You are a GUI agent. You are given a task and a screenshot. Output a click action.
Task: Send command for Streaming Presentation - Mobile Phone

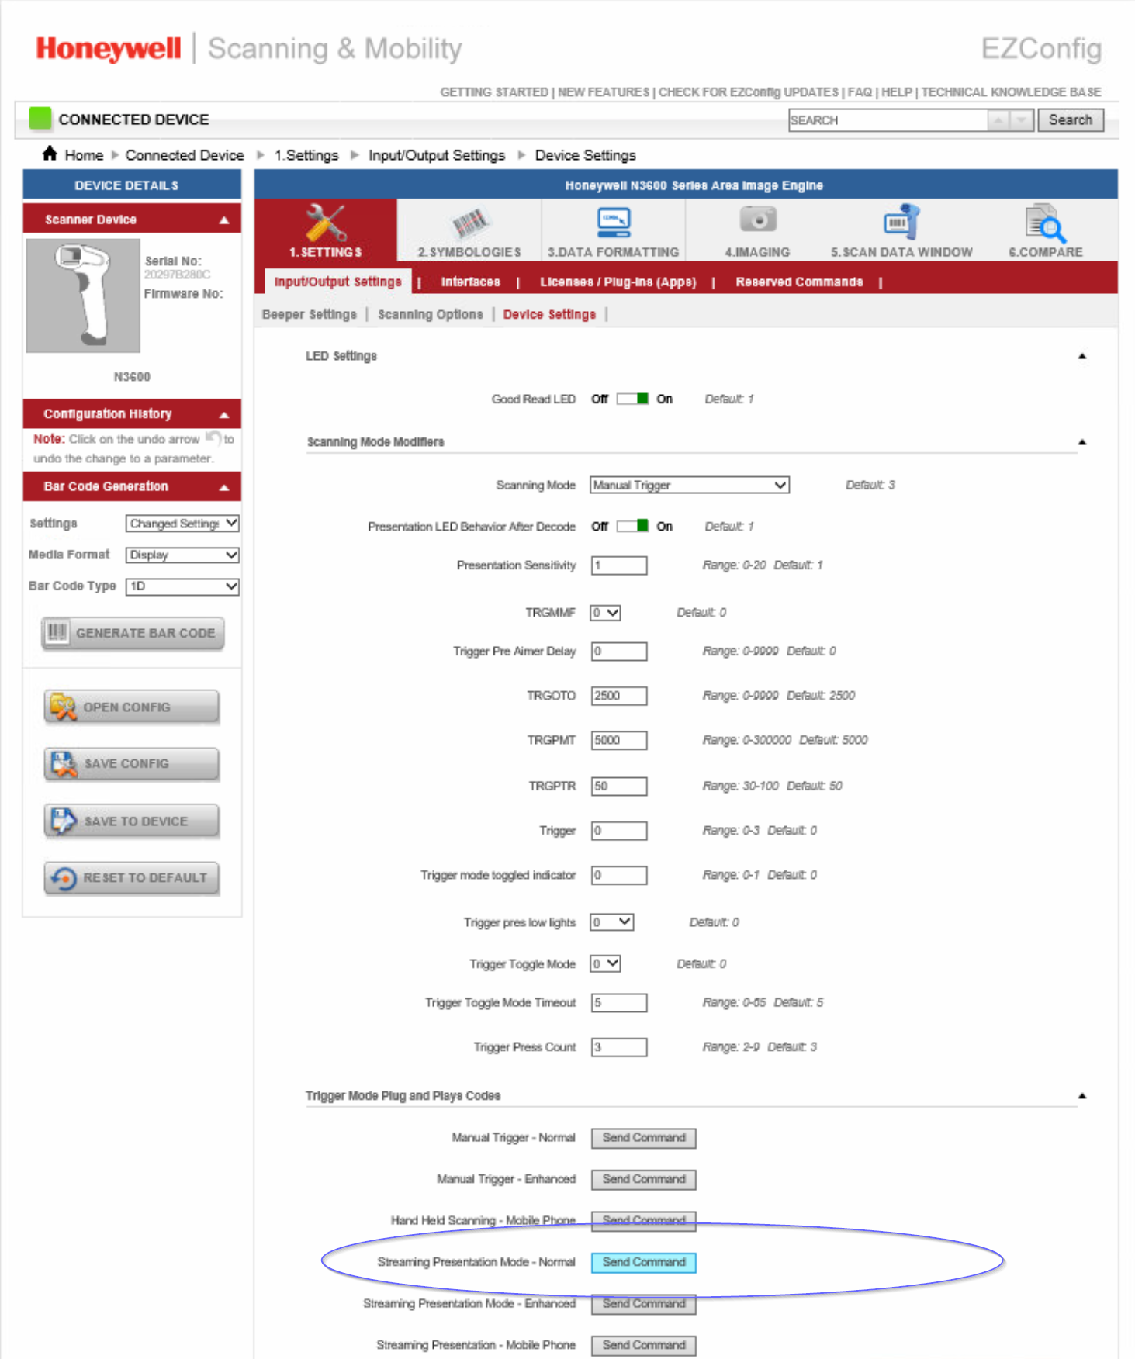click(643, 1345)
